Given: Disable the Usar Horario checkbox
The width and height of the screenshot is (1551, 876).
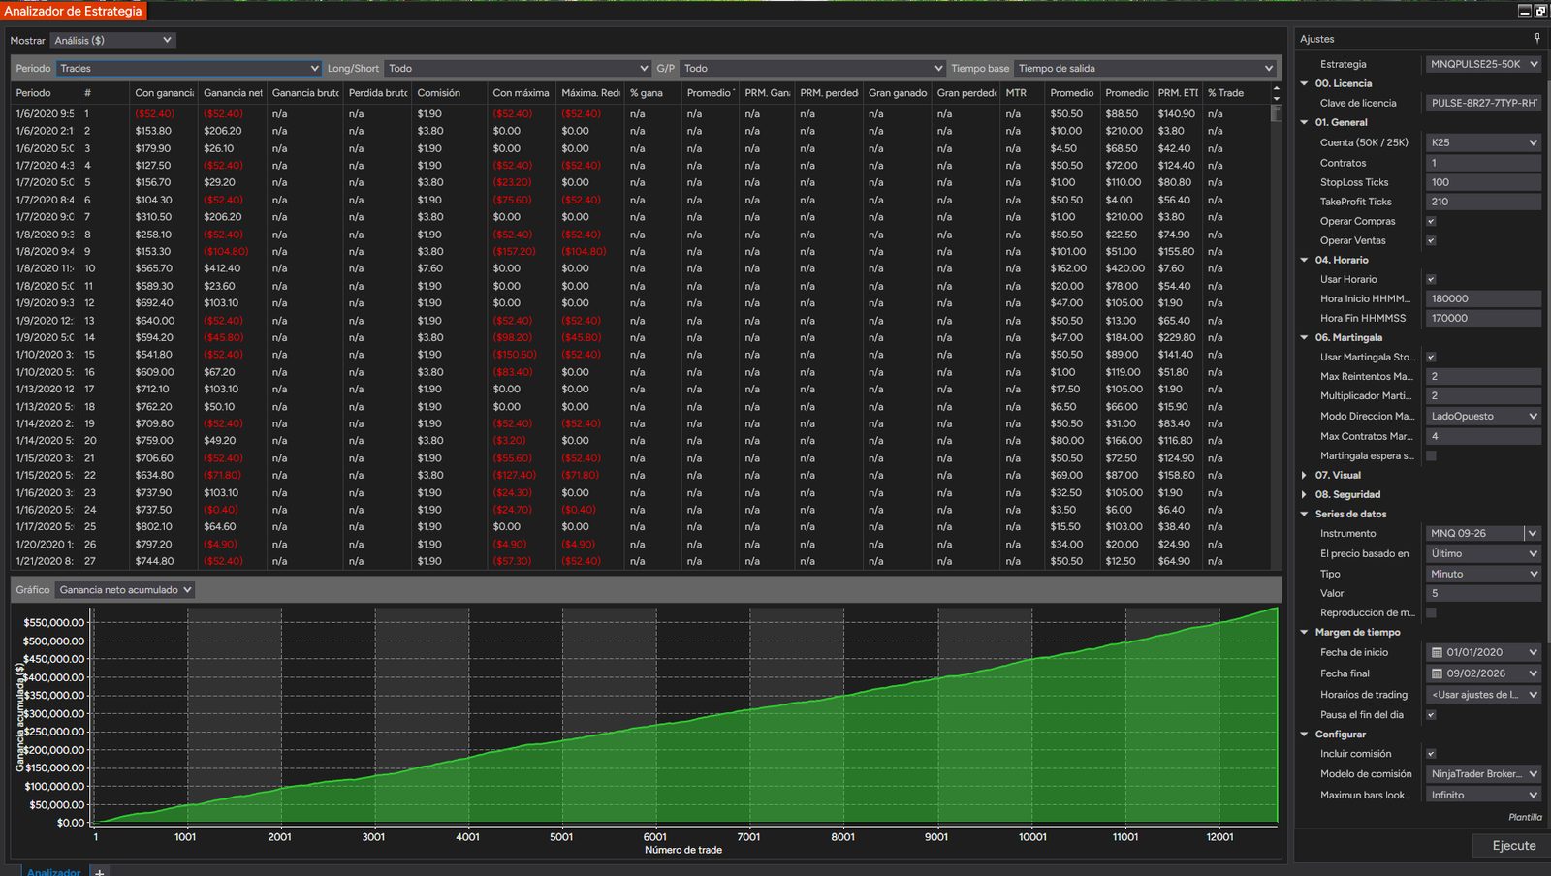Looking at the screenshot, I should point(1431,279).
